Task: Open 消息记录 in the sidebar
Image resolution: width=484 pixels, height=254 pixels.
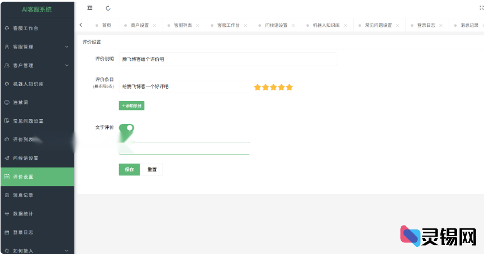Action: point(37,195)
